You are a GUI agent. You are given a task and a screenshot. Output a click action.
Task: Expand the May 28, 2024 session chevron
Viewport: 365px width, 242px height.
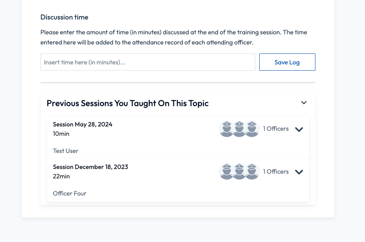[299, 129]
